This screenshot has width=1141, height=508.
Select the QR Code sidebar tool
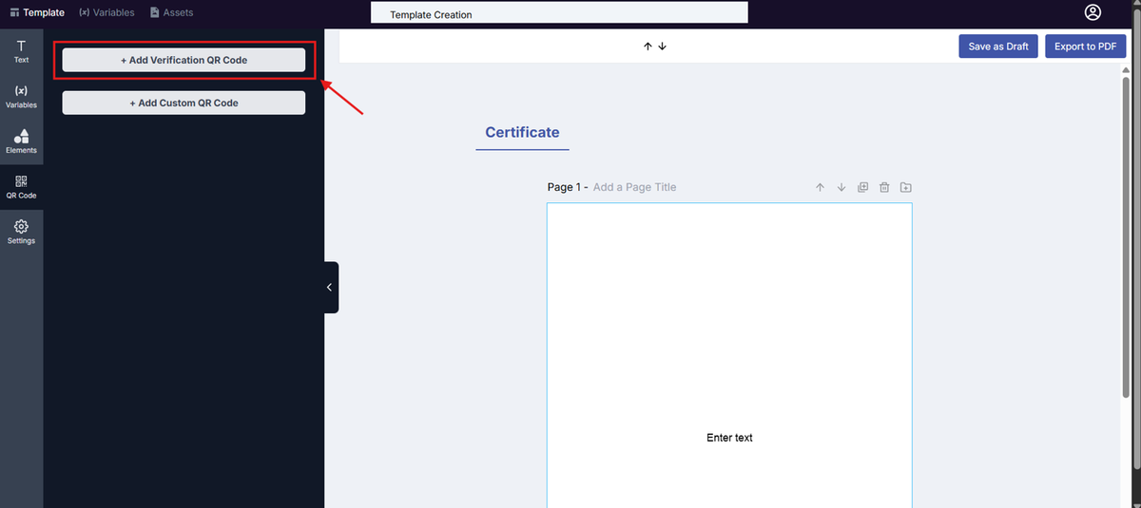coord(21,187)
